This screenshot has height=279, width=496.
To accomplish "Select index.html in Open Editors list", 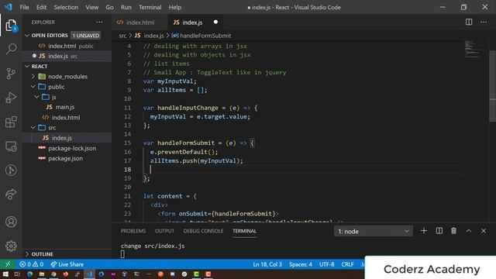I will pos(67,46).
